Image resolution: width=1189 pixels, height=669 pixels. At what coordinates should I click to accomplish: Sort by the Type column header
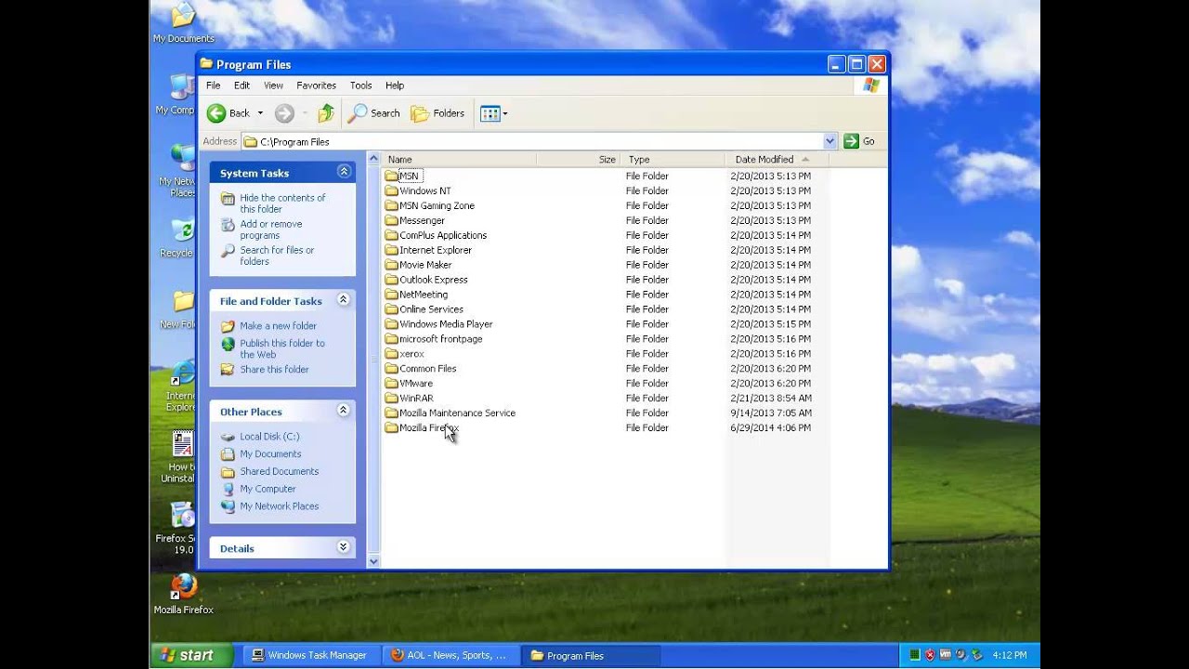(x=673, y=160)
